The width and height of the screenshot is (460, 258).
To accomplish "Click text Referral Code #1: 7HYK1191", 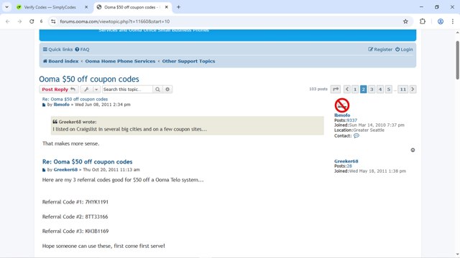I will tap(75, 202).
